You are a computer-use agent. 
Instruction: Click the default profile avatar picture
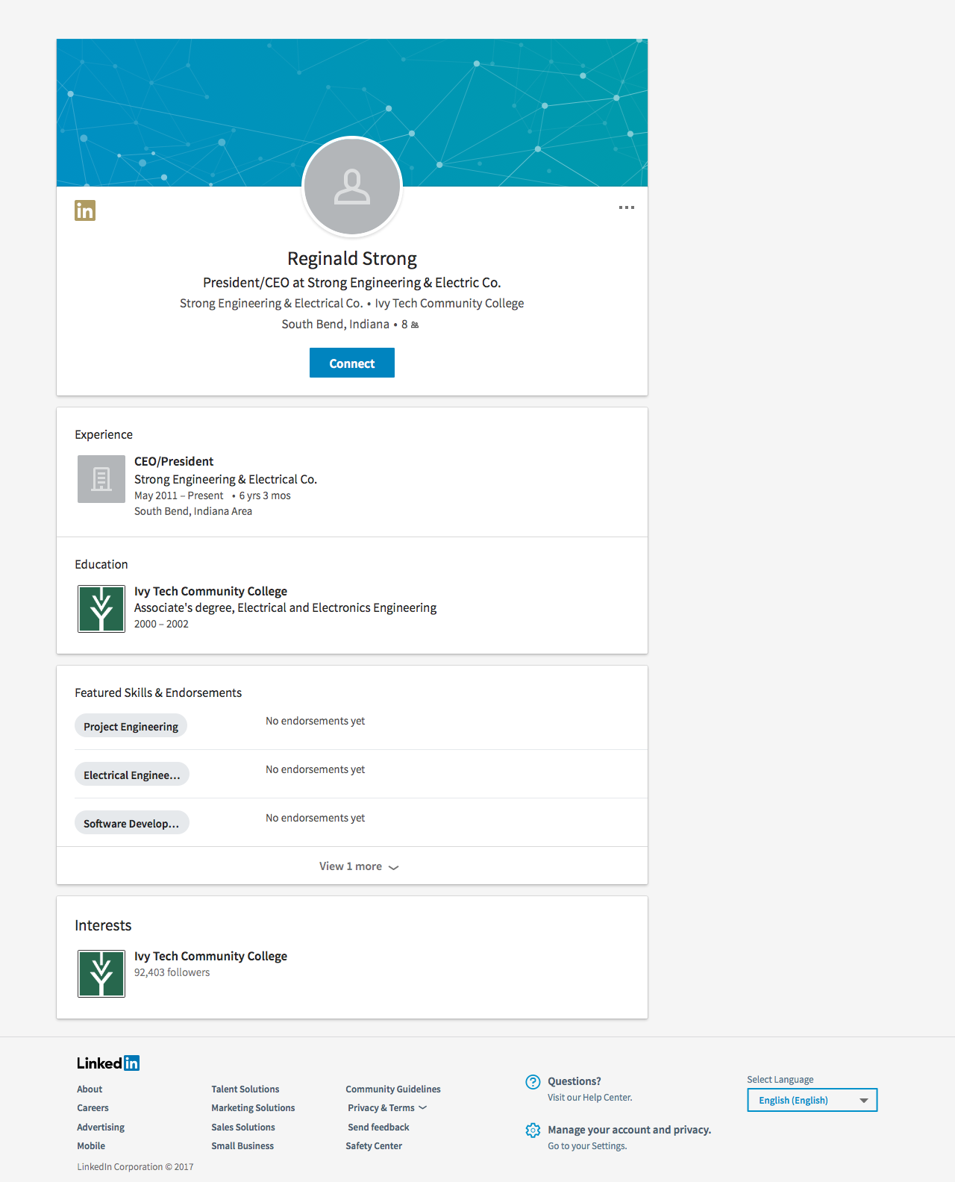point(352,187)
